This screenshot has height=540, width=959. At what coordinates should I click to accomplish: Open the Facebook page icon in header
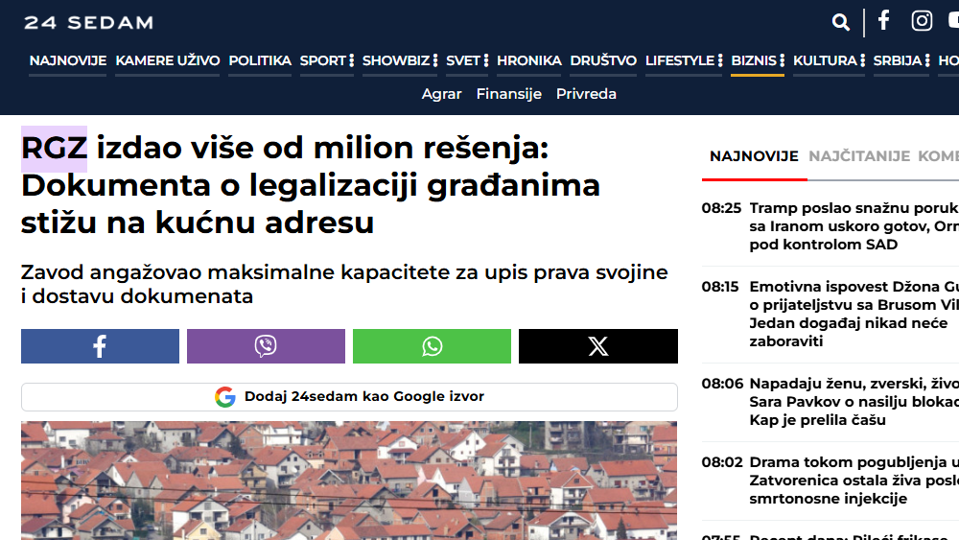point(884,20)
